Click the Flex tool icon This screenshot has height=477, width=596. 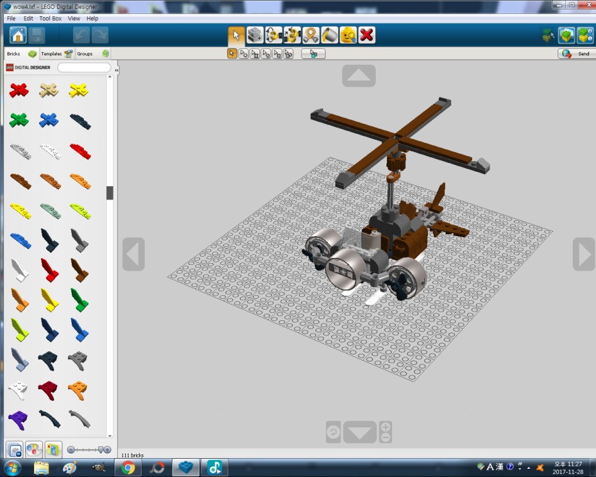pyautogui.click(x=311, y=35)
